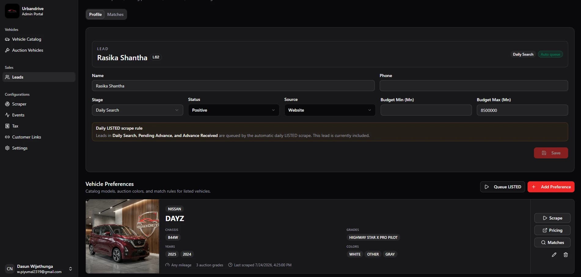The height and width of the screenshot is (277, 581).
Task: Open Events configuration page
Action: 39,115
